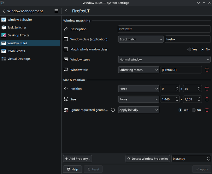The image size is (212, 174).
Task: Decrease Size height 1,258
Action: (x=199, y=101)
